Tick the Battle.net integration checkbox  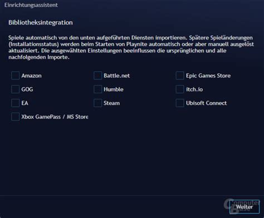pos(97,75)
